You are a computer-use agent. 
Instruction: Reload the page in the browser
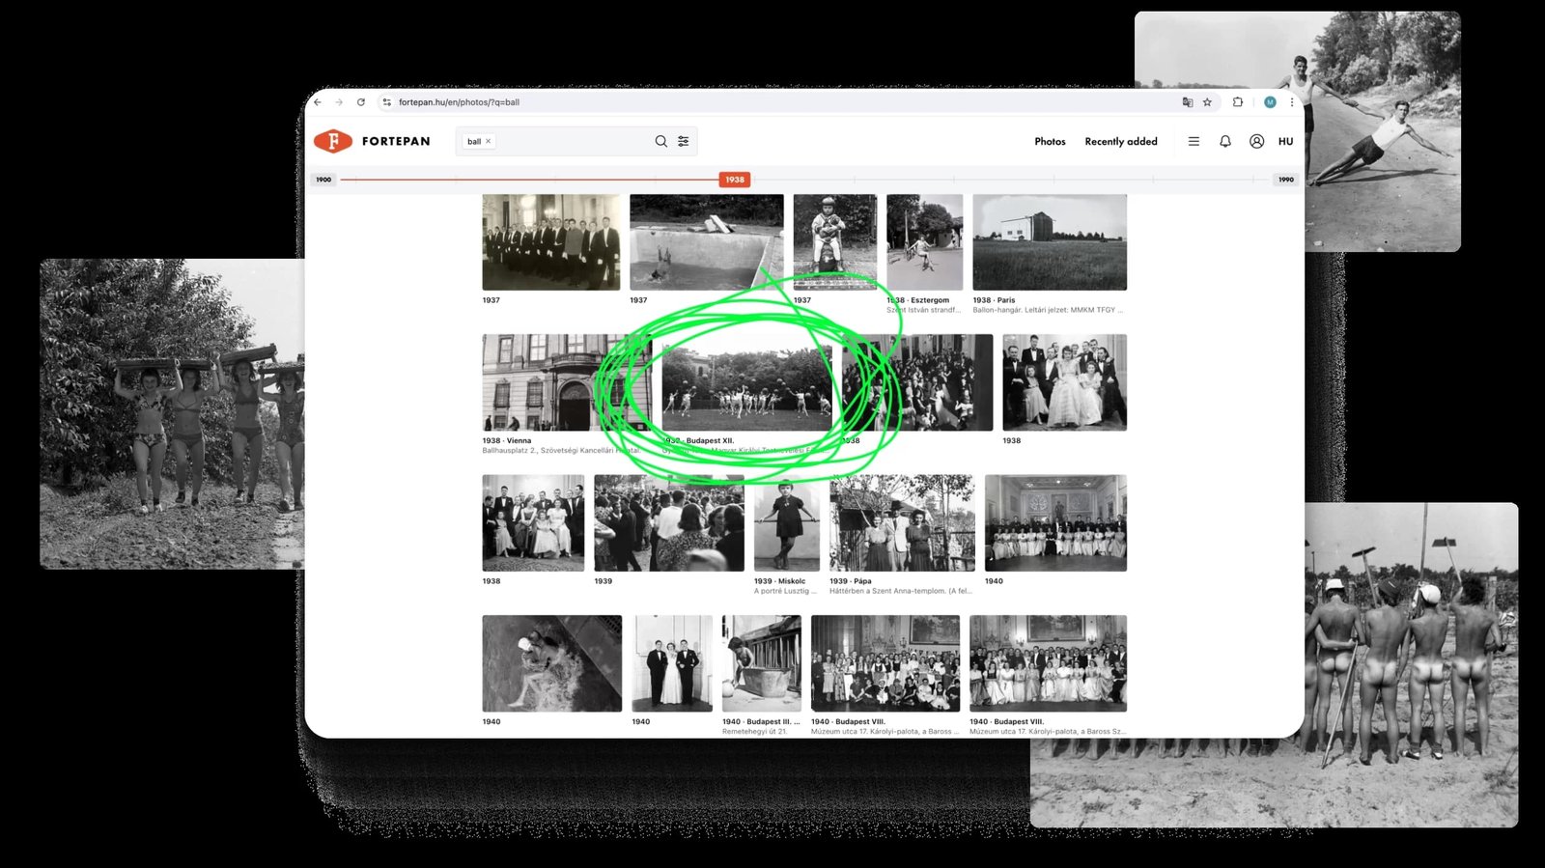361,102
